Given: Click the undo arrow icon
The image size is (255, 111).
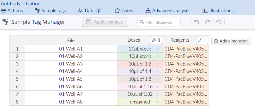Looking at the screenshot, I should (x=196, y=22).
